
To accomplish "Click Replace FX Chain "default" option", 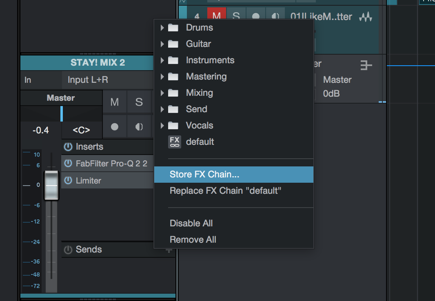I will (x=225, y=191).
